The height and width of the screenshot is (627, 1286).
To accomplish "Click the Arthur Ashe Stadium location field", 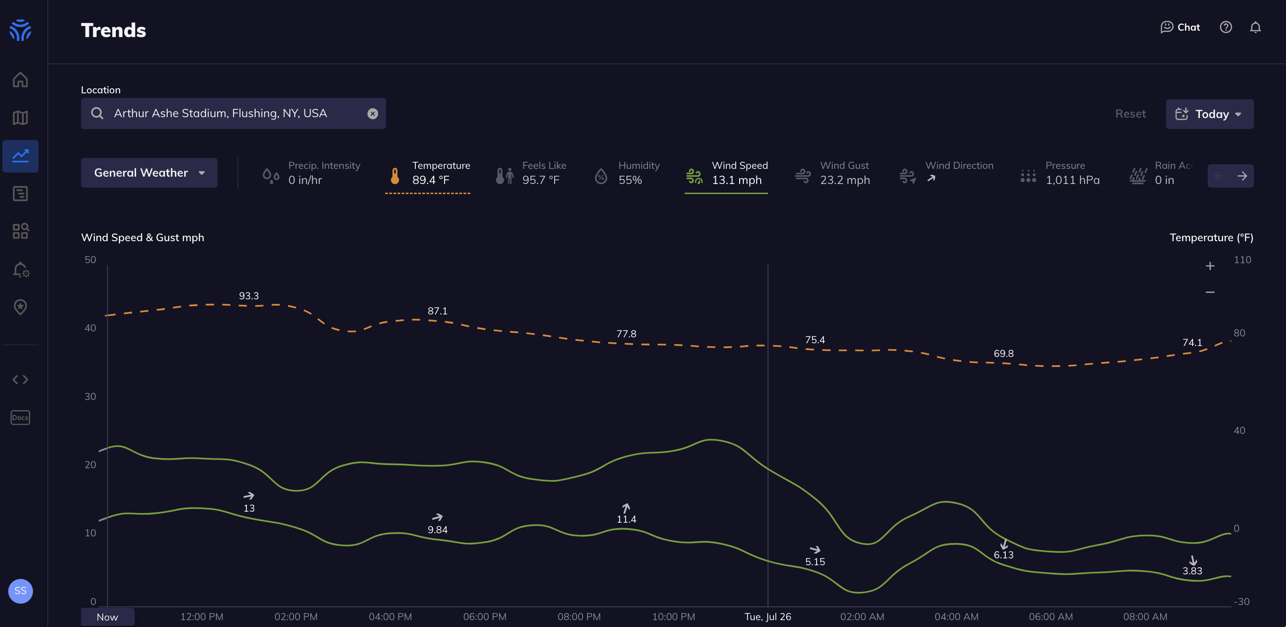I will click(x=233, y=114).
